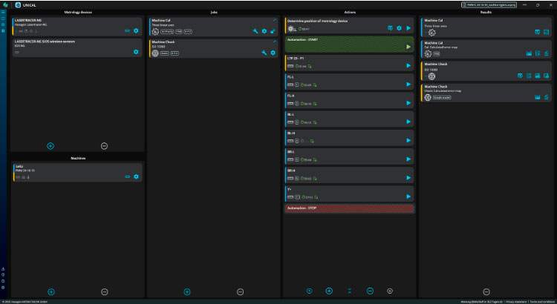Viewport: 557px width, 304px height.
Task: Open hamburger menu in left sidebar
Action: [3, 12]
